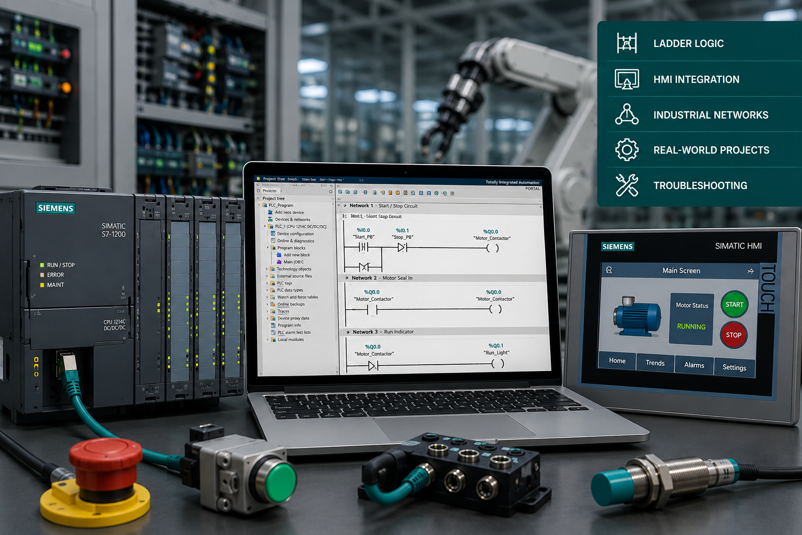The height and width of the screenshot is (535, 802).
Task: Click the user icon in HMI Main Screen header
Action: (609, 270)
